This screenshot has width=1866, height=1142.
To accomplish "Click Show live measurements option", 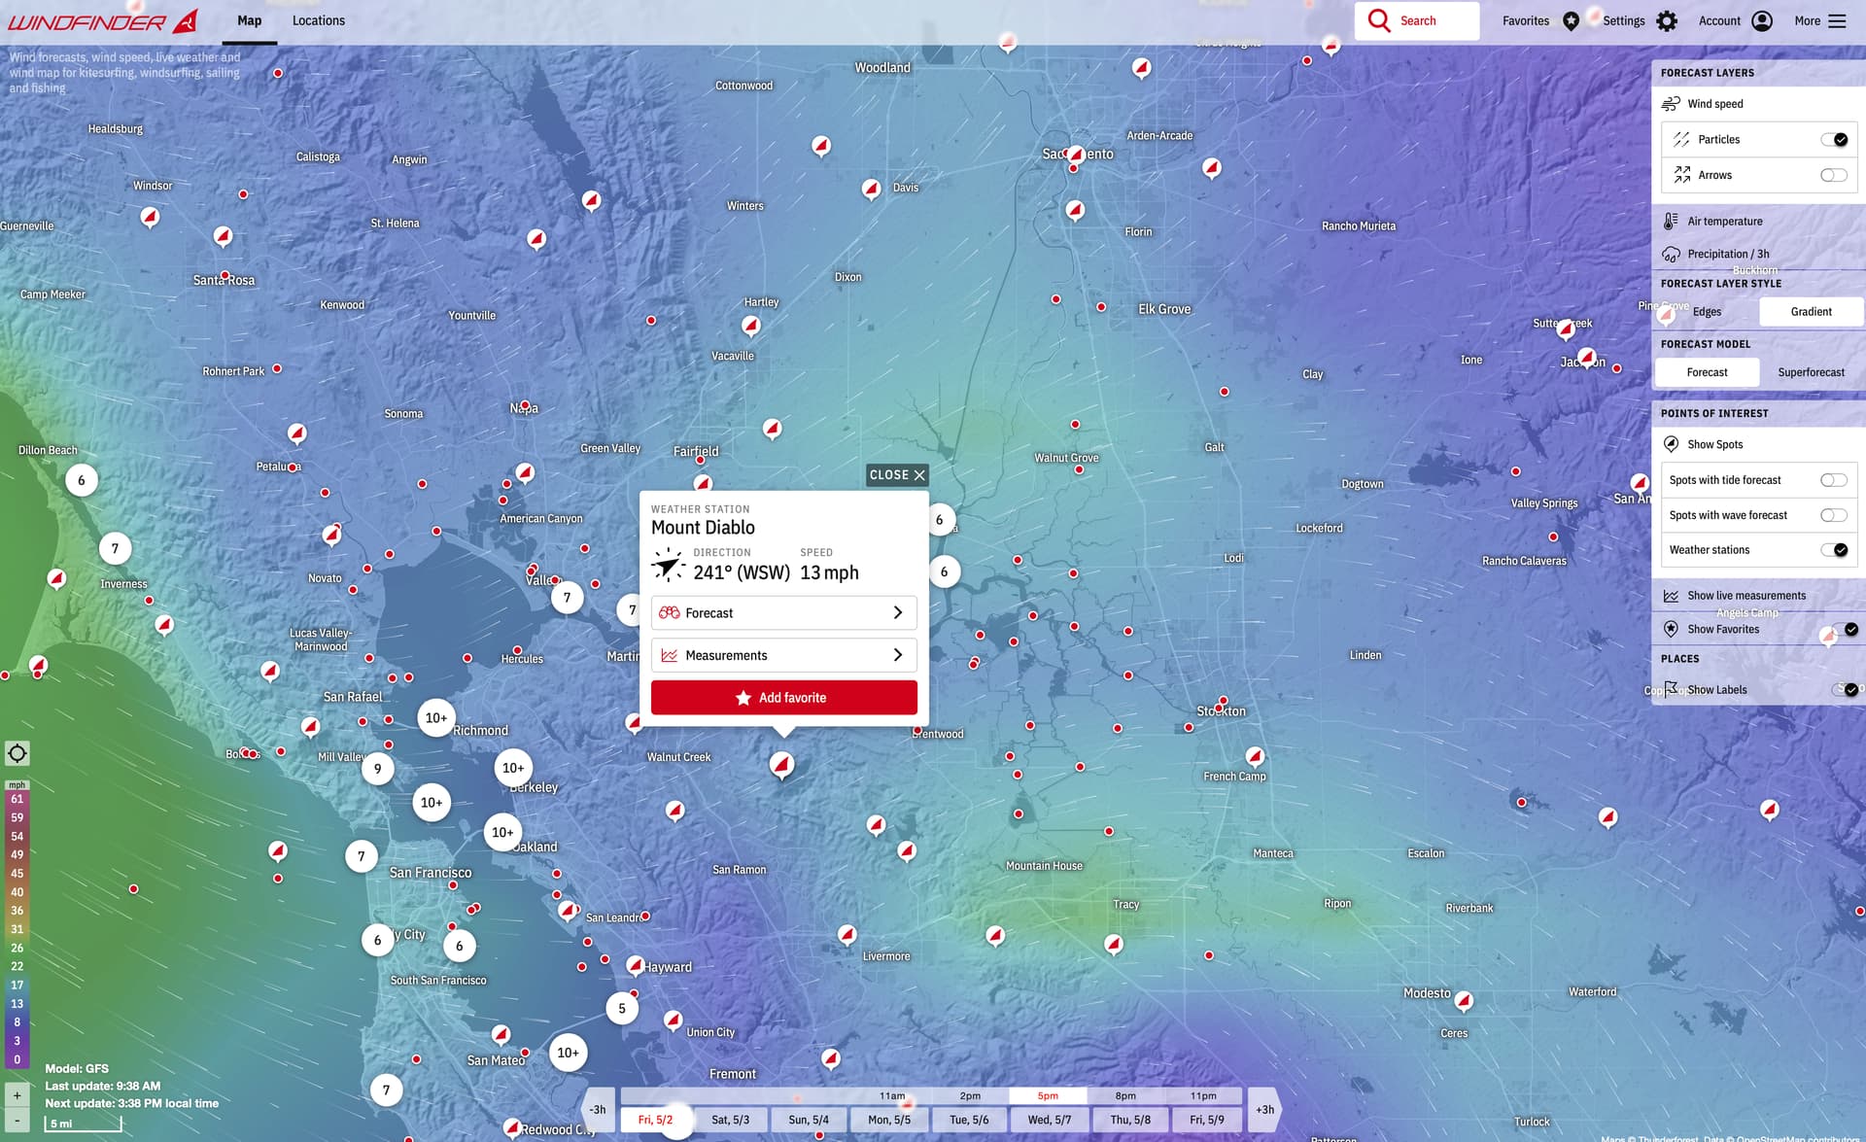I will click(1735, 596).
